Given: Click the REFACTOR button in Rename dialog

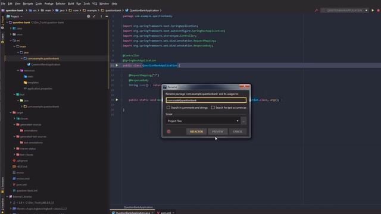Looking at the screenshot, I should 196,131.
